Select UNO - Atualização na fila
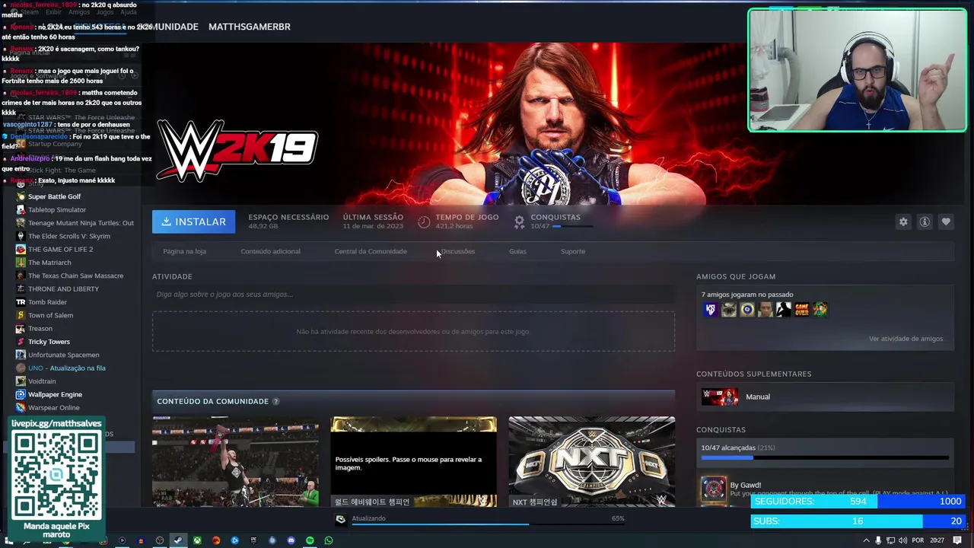 pyautogui.click(x=67, y=368)
